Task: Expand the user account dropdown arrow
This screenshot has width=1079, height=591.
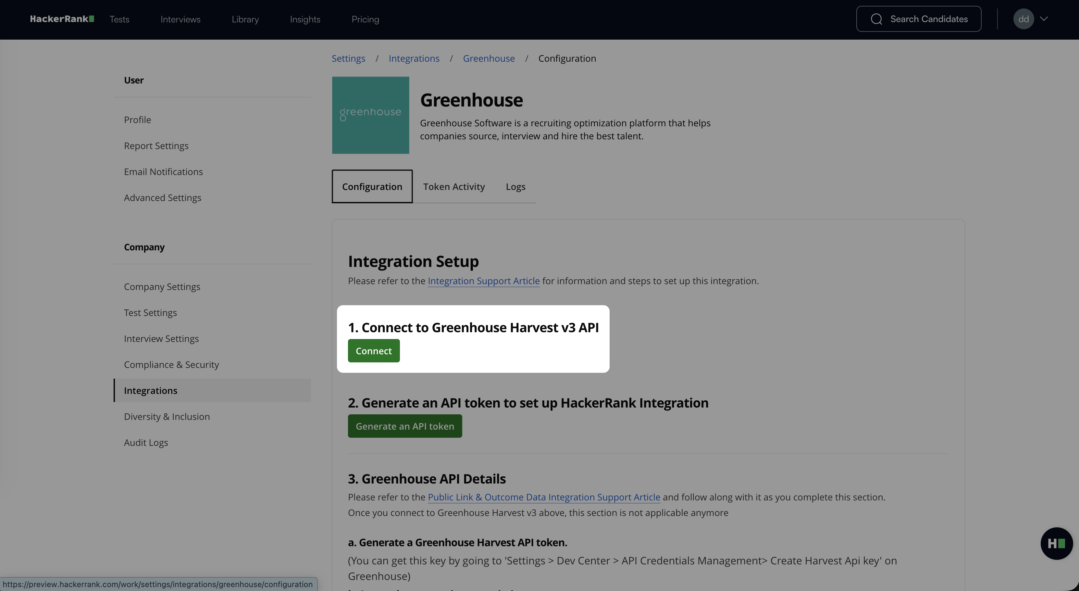Action: pos(1044,19)
